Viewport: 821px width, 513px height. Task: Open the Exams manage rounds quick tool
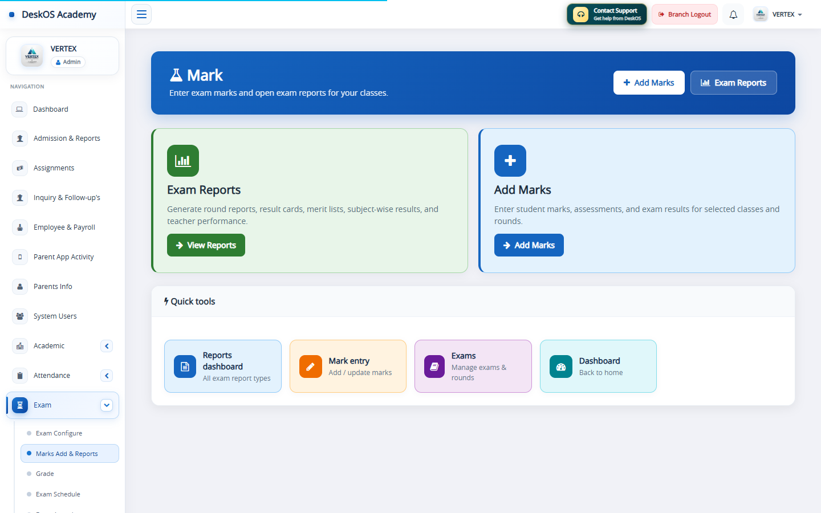point(473,367)
